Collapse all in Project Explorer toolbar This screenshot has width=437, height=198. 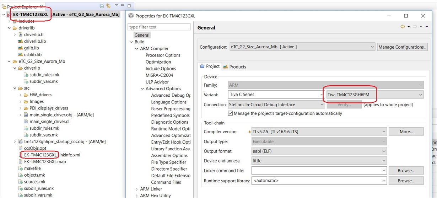(x=102, y=6)
